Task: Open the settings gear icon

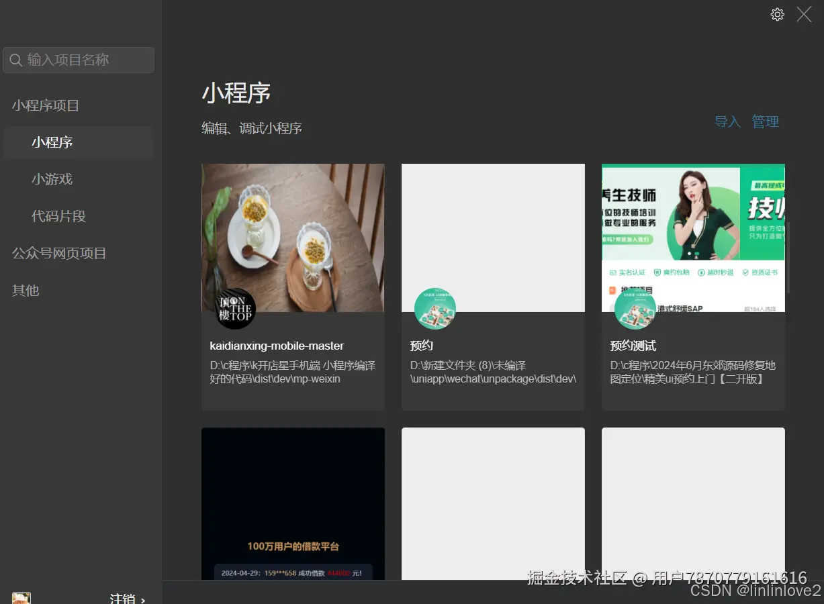Action: coord(777,14)
